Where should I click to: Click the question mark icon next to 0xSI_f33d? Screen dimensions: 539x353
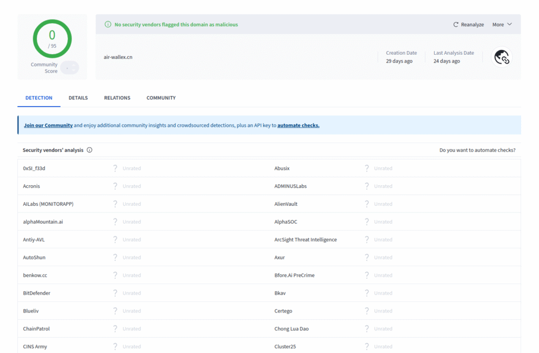click(x=115, y=168)
